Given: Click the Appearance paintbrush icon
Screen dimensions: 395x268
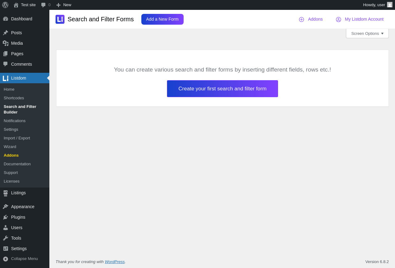Looking at the screenshot, I should [6, 207].
